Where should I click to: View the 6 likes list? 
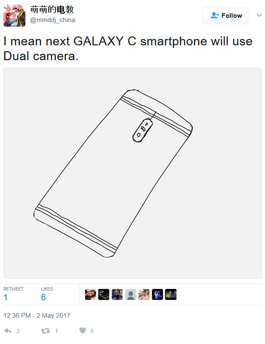[47, 294]
